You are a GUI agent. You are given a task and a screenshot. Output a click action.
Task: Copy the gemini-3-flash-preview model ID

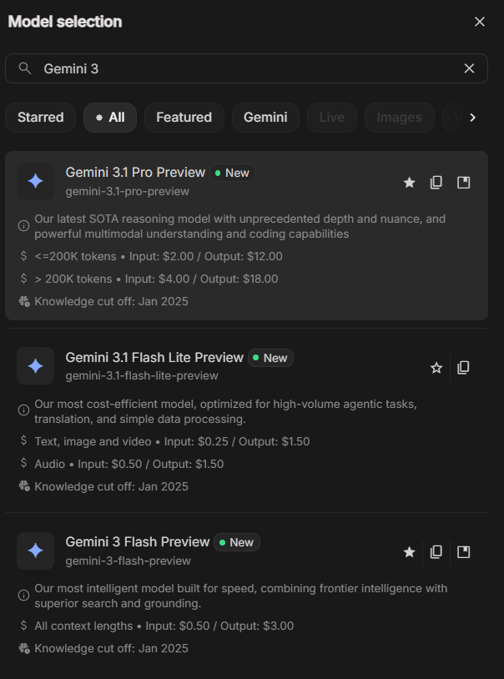pos(436,551)
